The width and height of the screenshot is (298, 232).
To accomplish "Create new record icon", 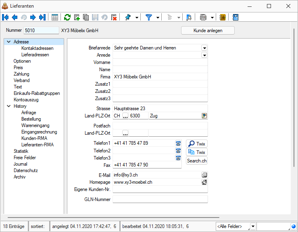I will click(x=77, y=17).
